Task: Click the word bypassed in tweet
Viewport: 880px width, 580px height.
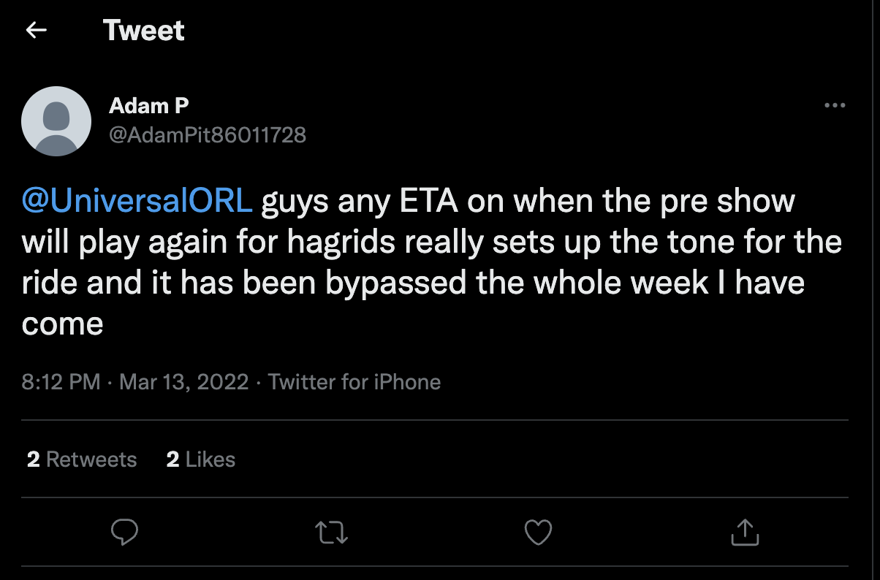Action: [395, 283]
